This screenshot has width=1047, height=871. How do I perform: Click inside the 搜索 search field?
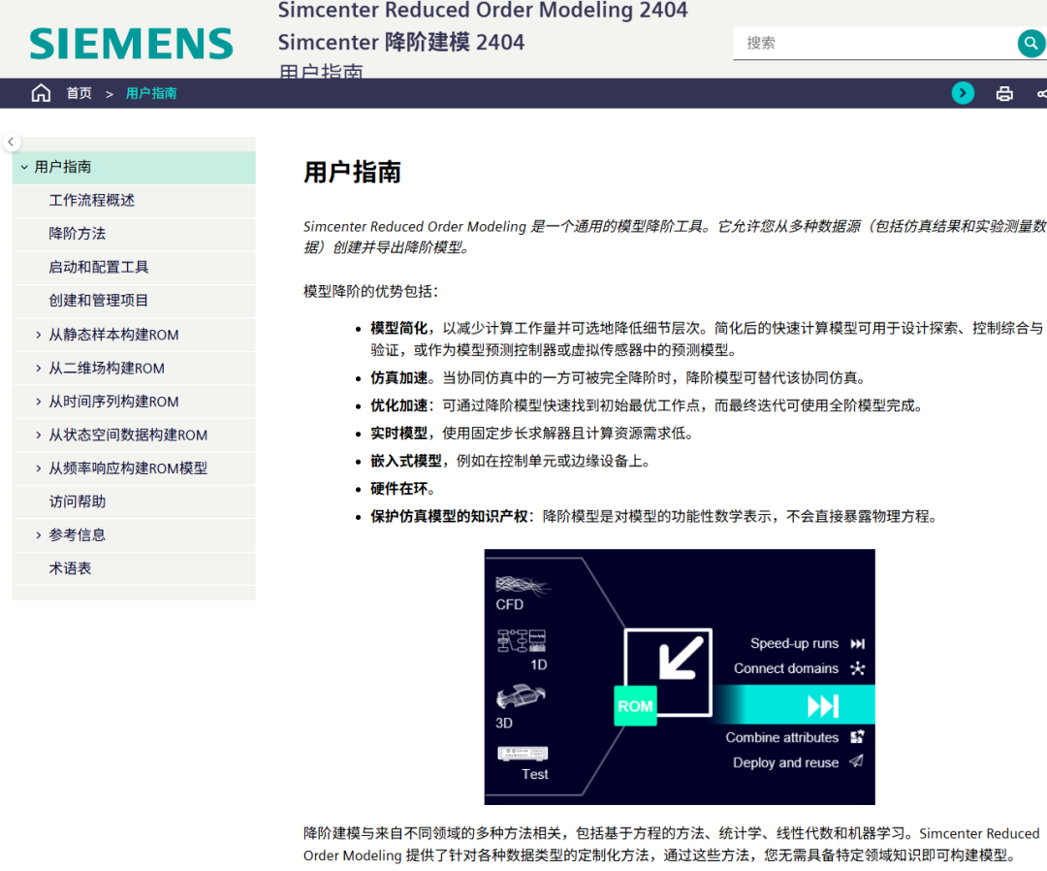pos(874,44)
